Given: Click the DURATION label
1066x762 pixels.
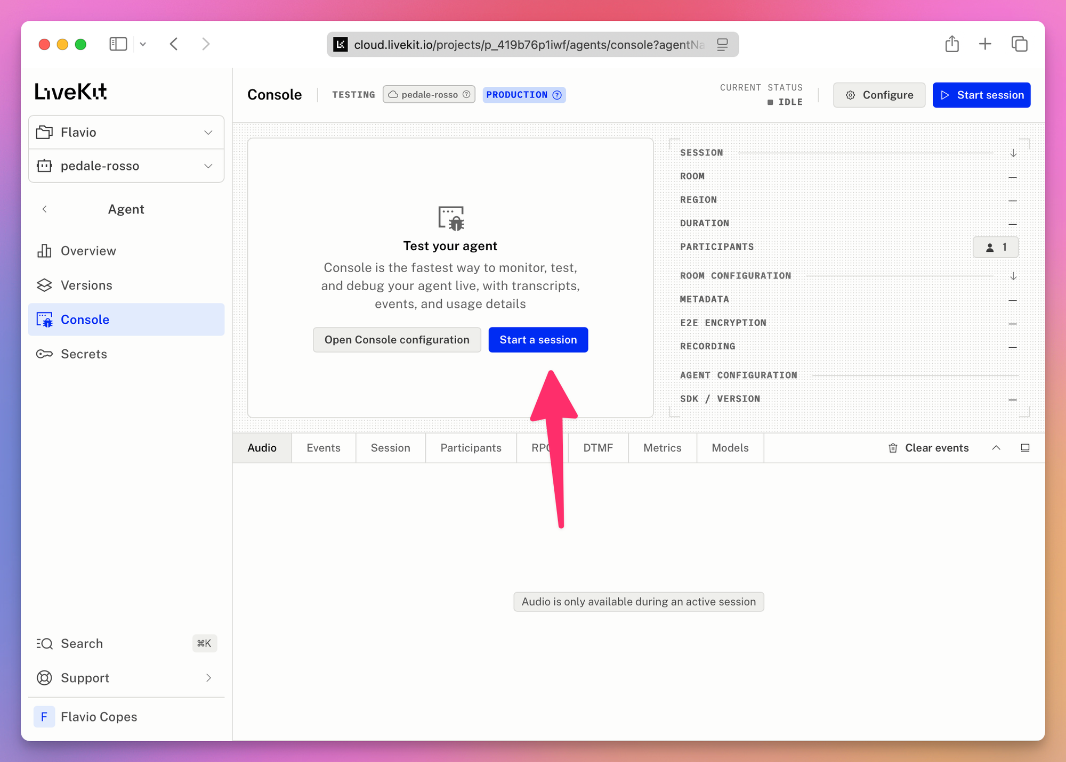Looking at the screenshot, I should coord(705,223).
